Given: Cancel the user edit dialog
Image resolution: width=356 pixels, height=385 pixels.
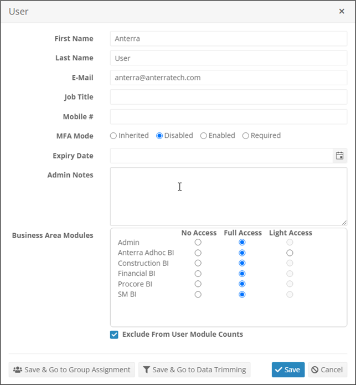Looking at the screenshot, I should (x=327, y=369).
